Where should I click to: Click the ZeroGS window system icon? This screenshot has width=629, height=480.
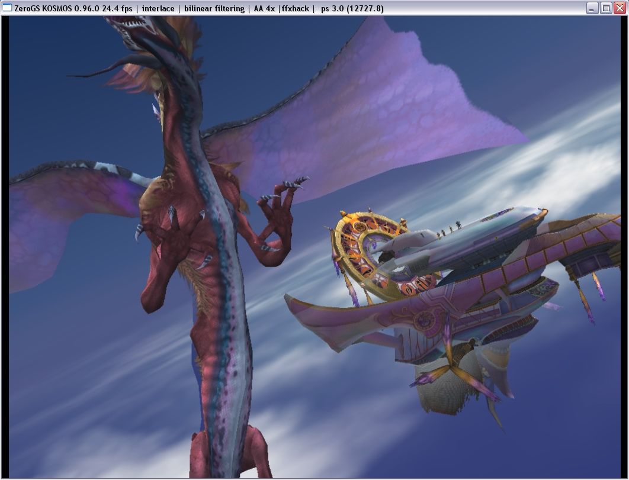coord(7,8)
